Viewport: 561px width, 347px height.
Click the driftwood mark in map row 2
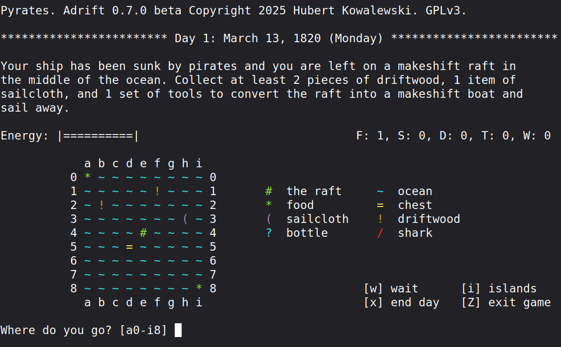tap(102, 205)
